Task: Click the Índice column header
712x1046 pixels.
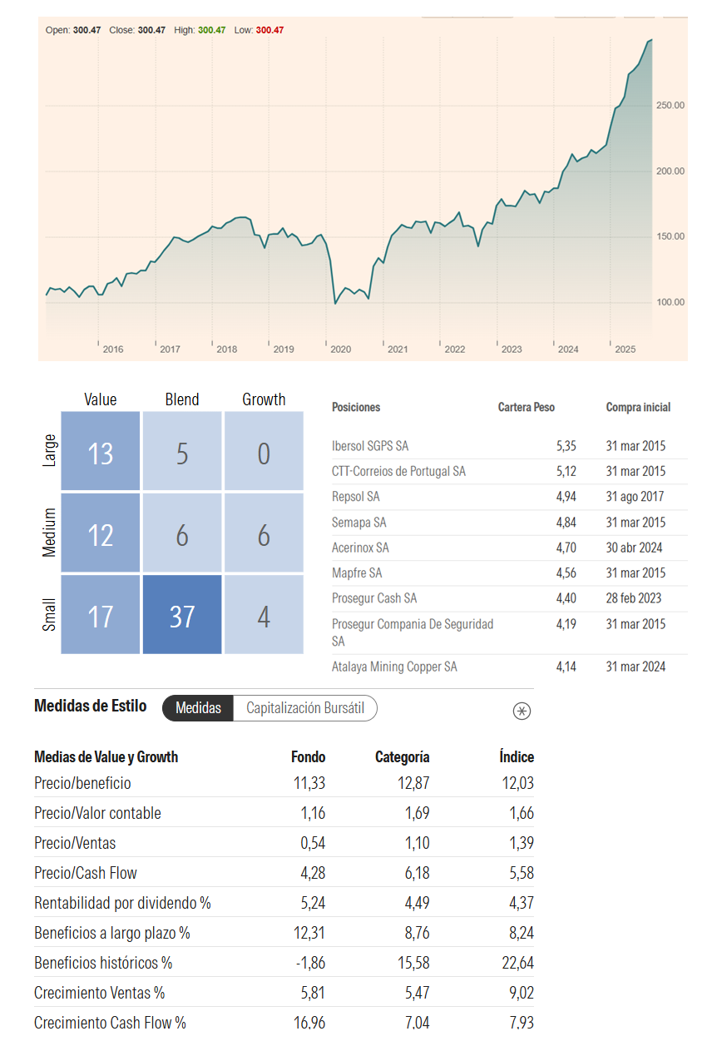Action: point(517,756)
